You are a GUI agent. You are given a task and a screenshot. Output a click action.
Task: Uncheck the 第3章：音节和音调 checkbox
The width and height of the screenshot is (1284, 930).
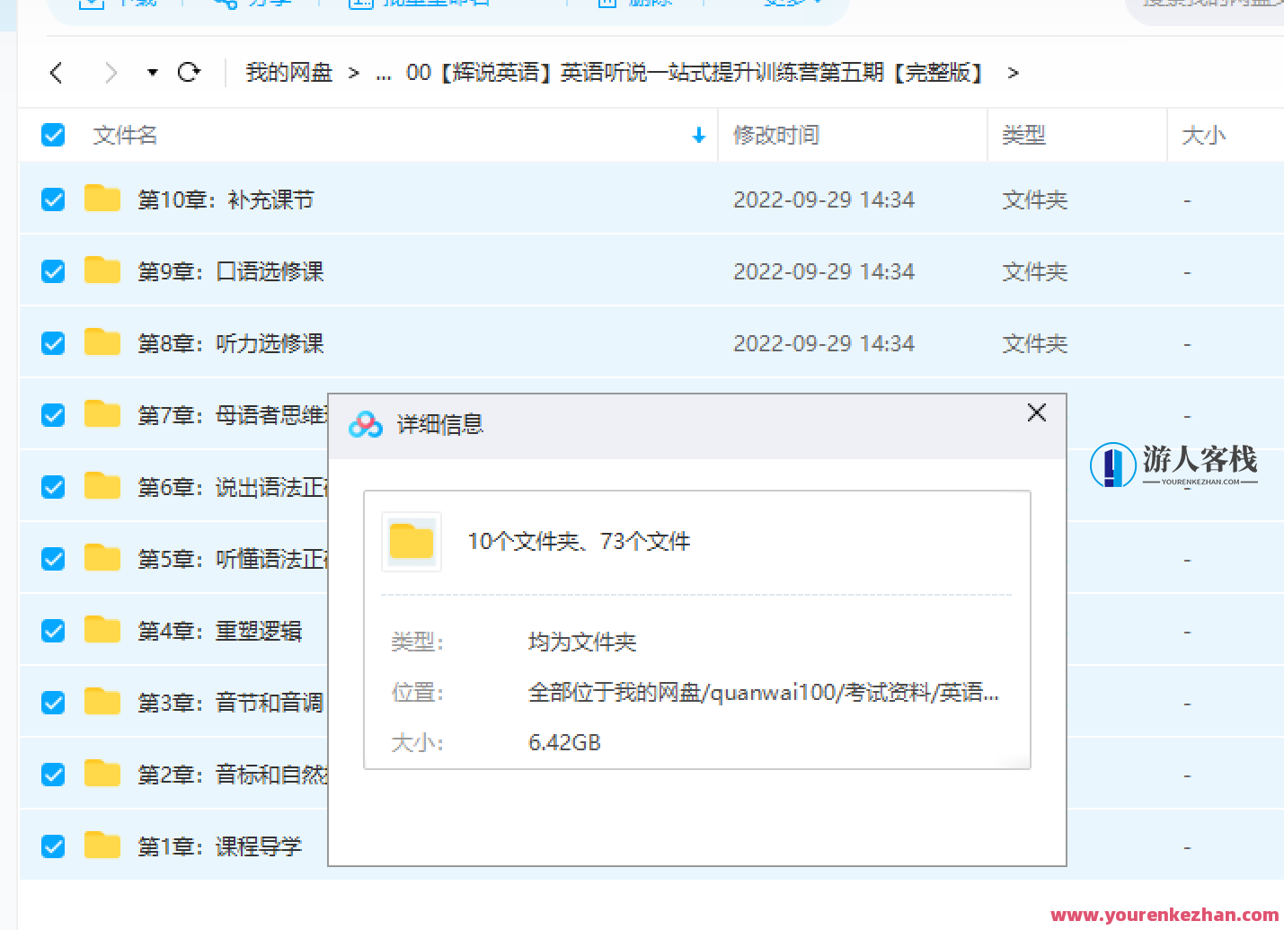click(53, 703)
